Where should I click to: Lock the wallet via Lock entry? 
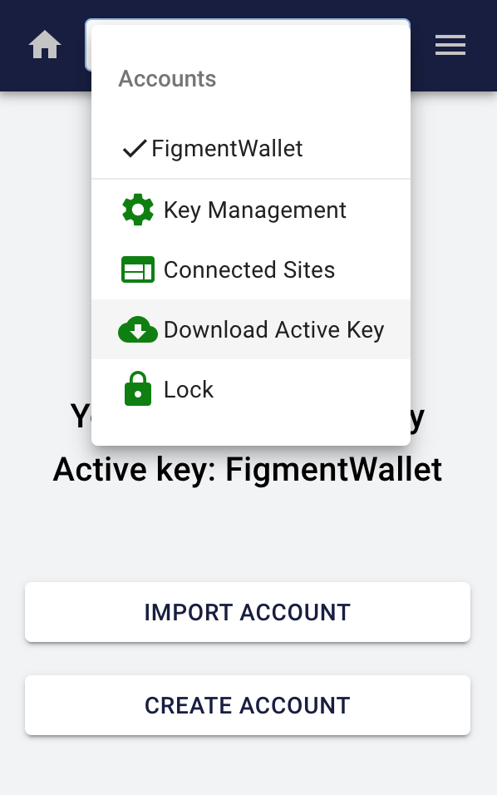(x=251, y=389)
